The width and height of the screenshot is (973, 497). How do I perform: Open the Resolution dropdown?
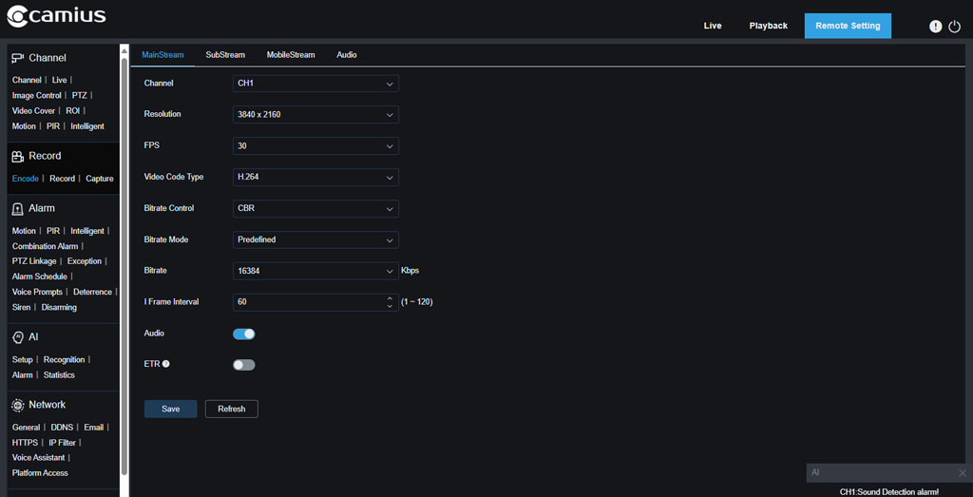point(315,115)
